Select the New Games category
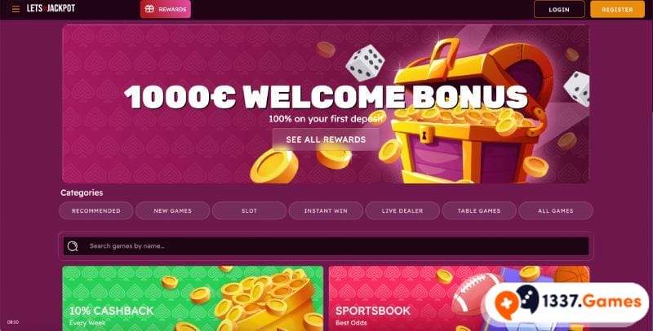Screen dimensions: 653x331 [x=173, y=211]
